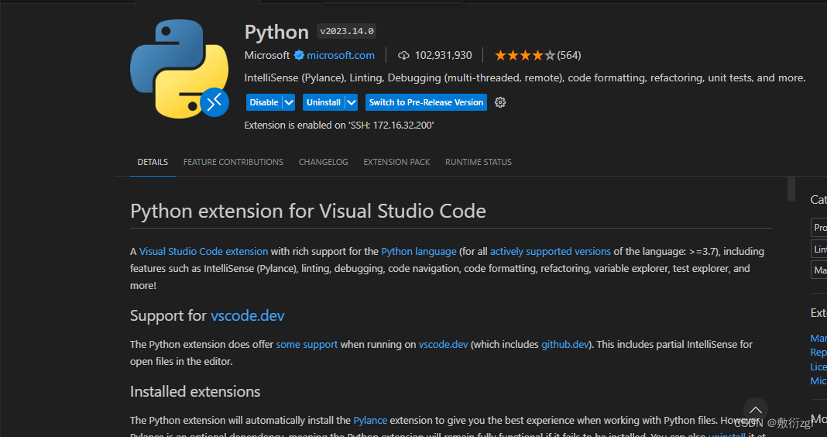Click the Uninstall button

(323, 102)
